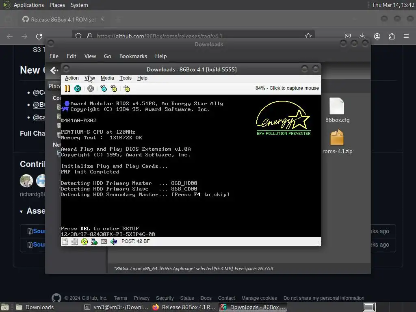Click the '84% - Click to capture mouse' text

click(287, 88)
